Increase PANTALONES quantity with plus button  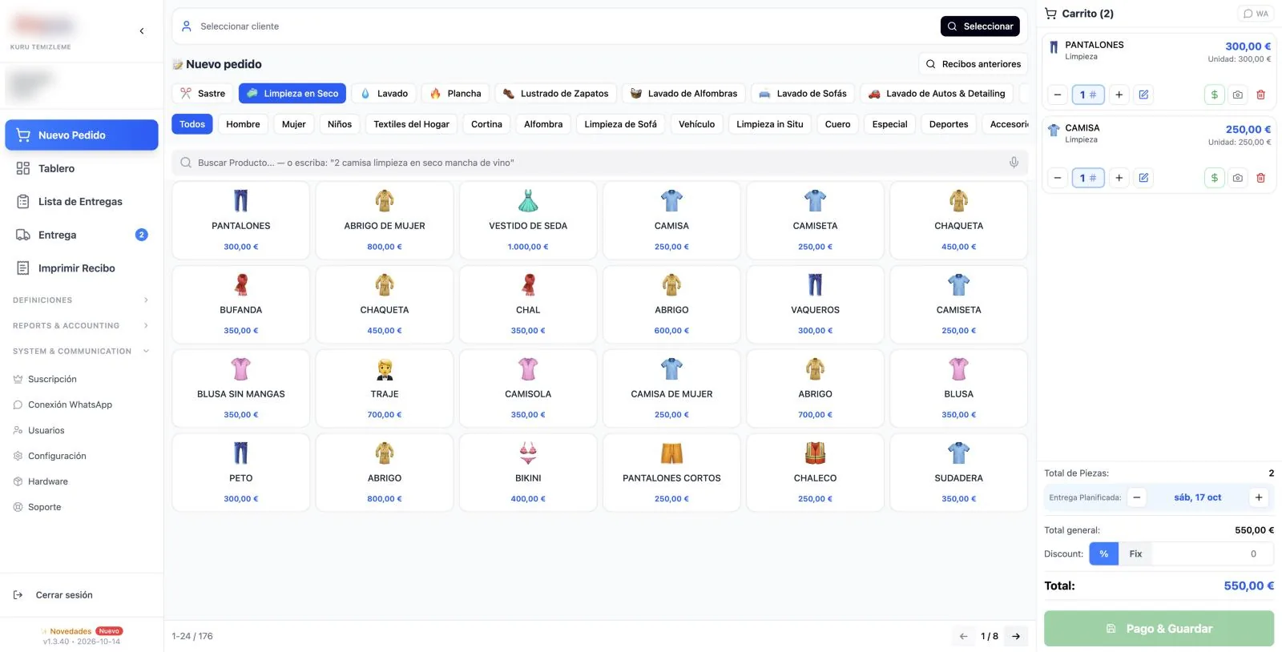[x=1119, y=95]
